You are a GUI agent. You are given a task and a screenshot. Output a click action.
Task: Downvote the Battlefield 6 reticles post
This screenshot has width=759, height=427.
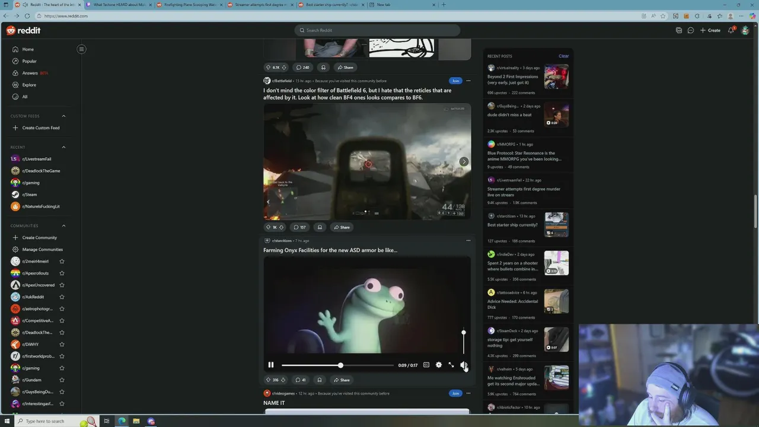click(281, 227)
